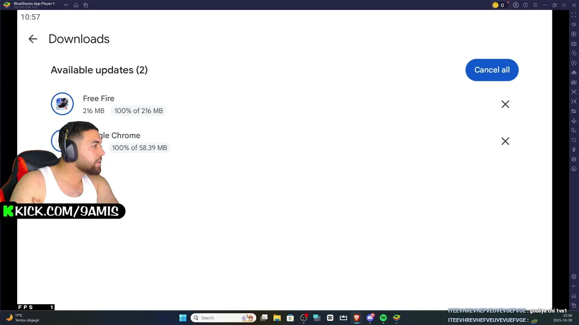Screen dimensions: 579x325
Task: Click the 'Available updates (2)' heading
Action: (99, 70)
